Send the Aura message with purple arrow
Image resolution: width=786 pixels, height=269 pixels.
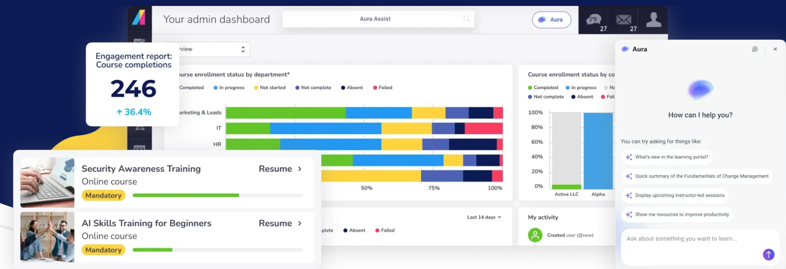pos(769,254)
